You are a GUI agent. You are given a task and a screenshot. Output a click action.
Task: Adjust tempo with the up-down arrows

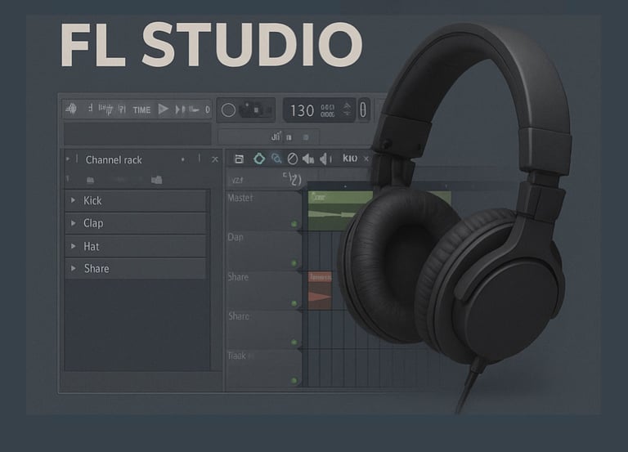coord(347,110)
